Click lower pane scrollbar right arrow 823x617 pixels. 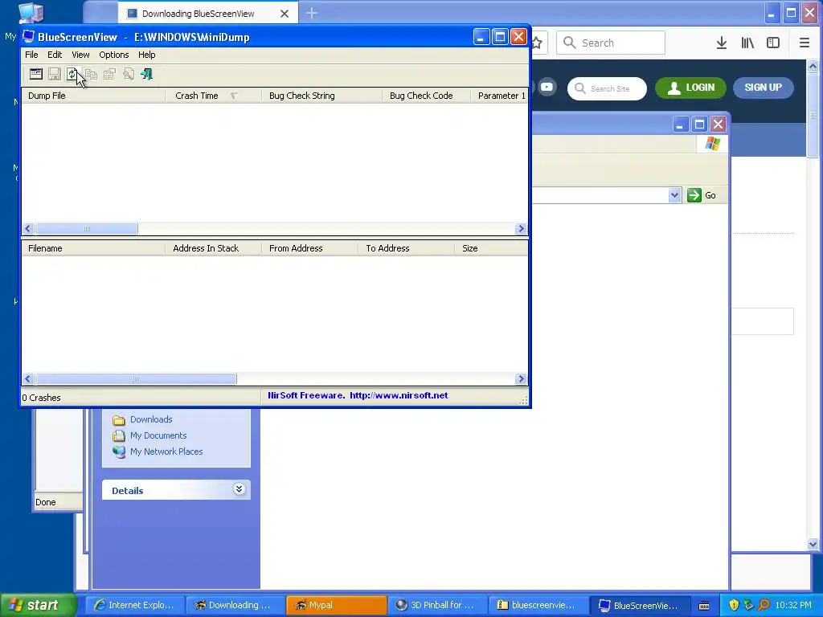click(x=521, y=379)
